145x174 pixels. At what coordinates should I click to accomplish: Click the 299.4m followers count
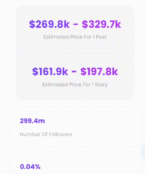pyautogui.click(x=33, y=121)
